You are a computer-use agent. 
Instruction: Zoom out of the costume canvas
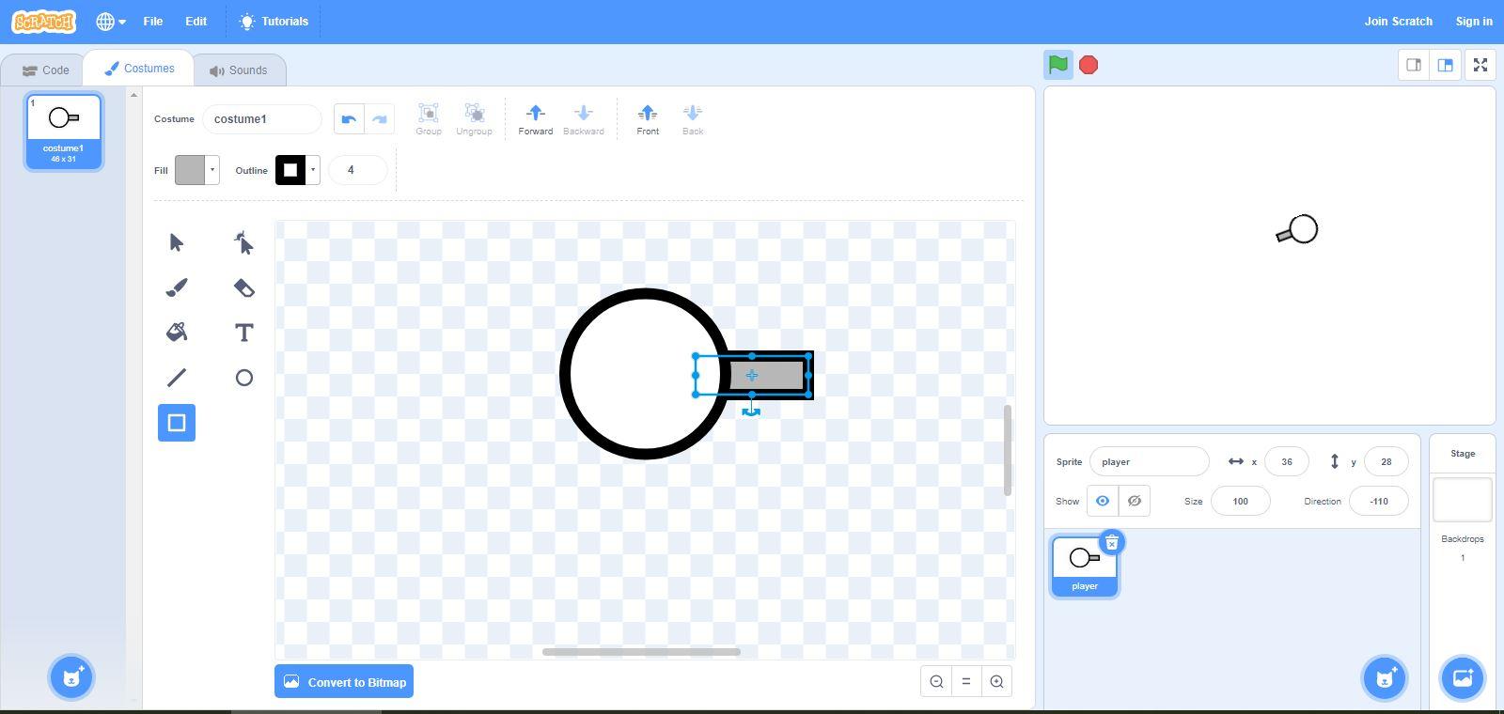(x=936, y=682)
